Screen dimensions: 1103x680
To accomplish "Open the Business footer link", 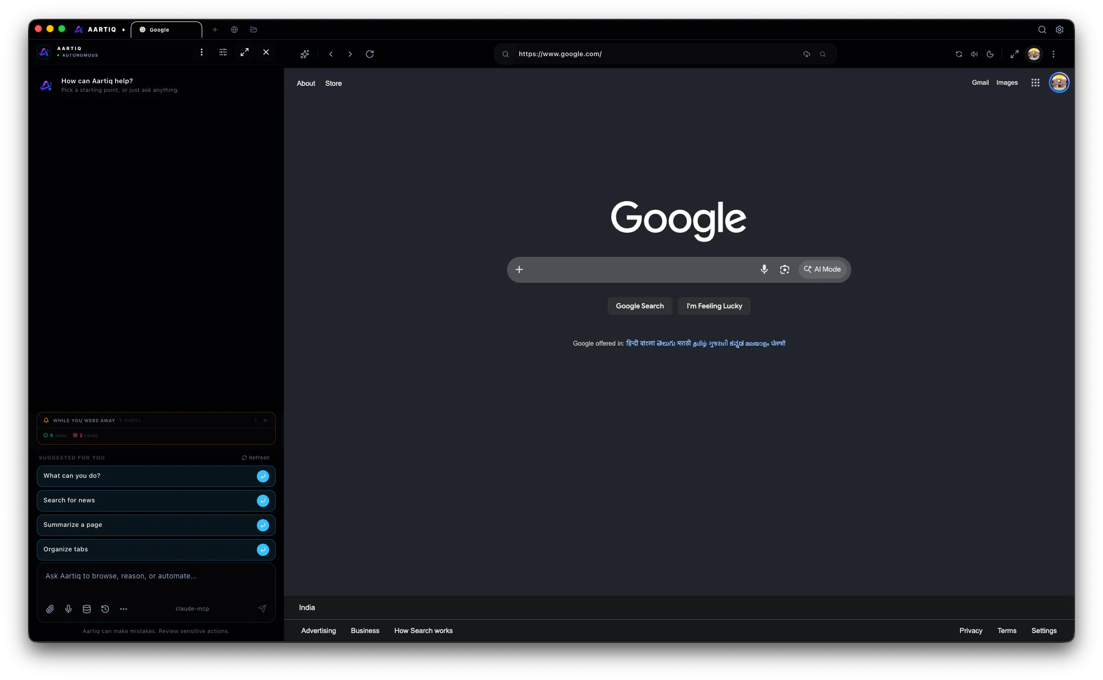I will [365, 631].
